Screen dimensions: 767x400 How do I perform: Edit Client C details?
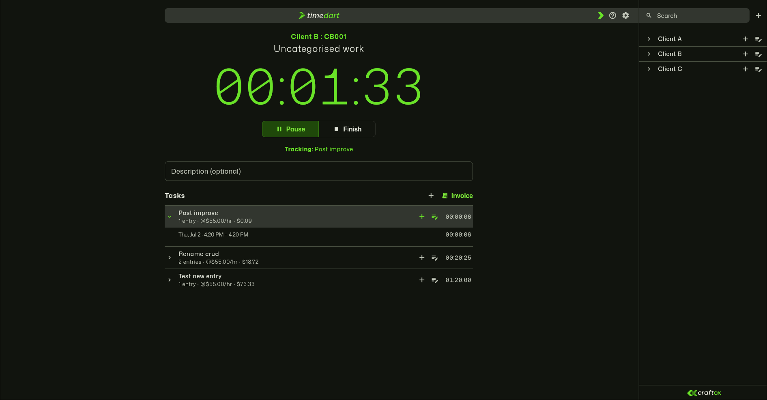(x=758, y=69)
